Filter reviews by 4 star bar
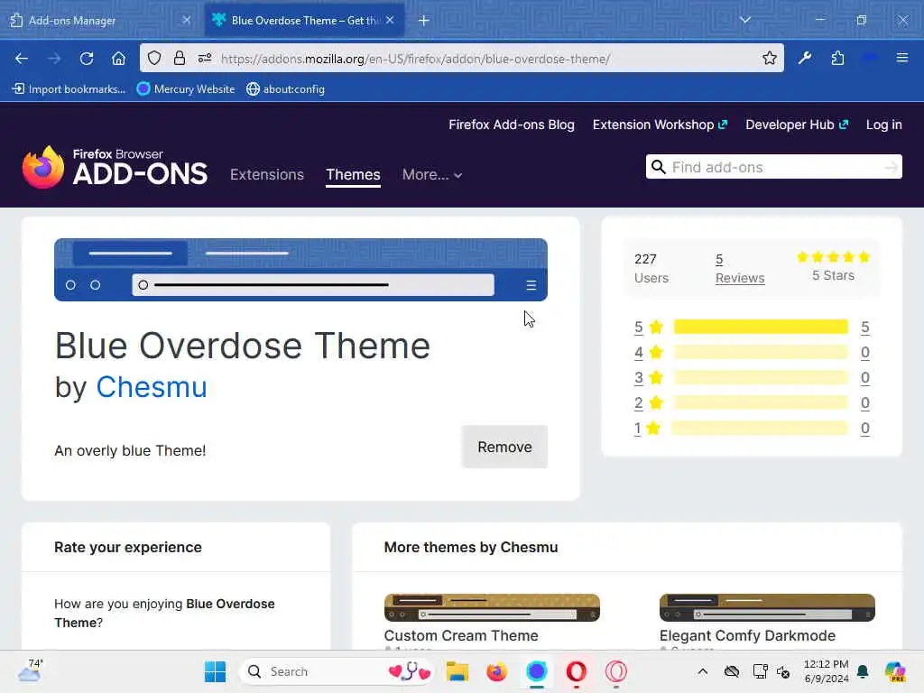 click(761, 352)
